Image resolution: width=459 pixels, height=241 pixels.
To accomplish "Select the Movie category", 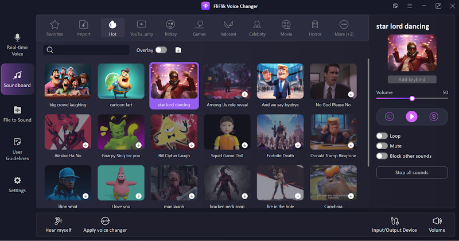I will pos(286,28).
